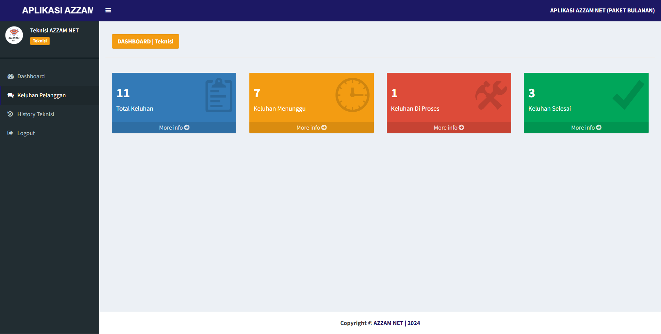Click the checkmark icon on Keluhan Selesai card

point(628,95)
